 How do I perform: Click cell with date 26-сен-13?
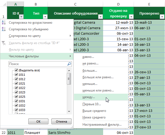149,72
